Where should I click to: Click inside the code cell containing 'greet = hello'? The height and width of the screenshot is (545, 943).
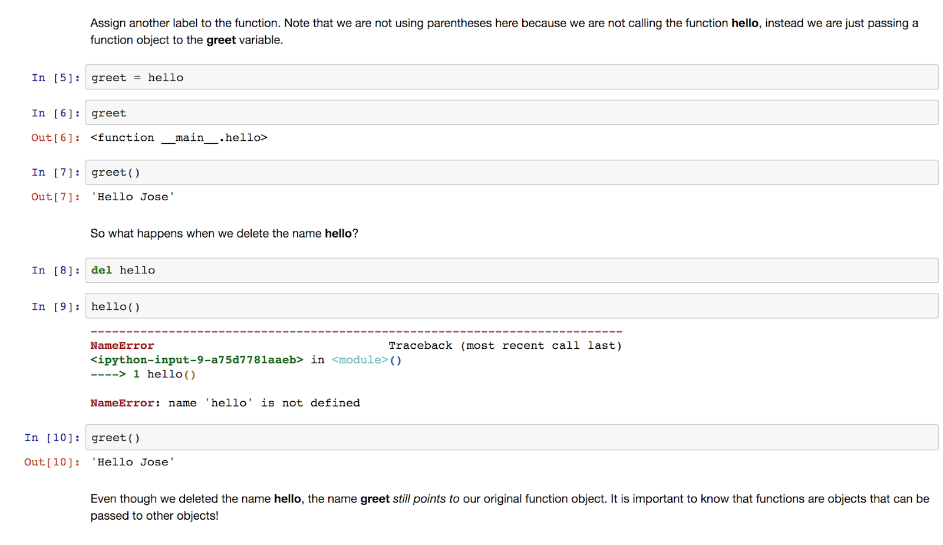pos(236,77)
